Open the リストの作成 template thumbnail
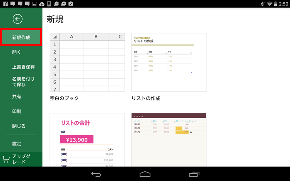 tap(169, 63)
